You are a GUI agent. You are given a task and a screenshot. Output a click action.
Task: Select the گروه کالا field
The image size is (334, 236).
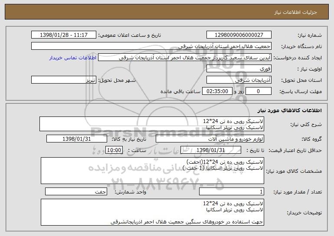210,139
